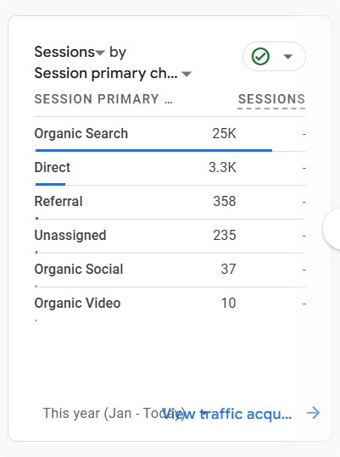Click the SESSIONS column header
This screenshot has height=457, width=340.
[271, 99]
